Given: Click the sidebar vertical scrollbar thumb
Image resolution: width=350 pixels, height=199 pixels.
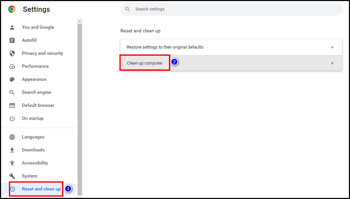Looking at the screenshot, I should pos(79,109).
